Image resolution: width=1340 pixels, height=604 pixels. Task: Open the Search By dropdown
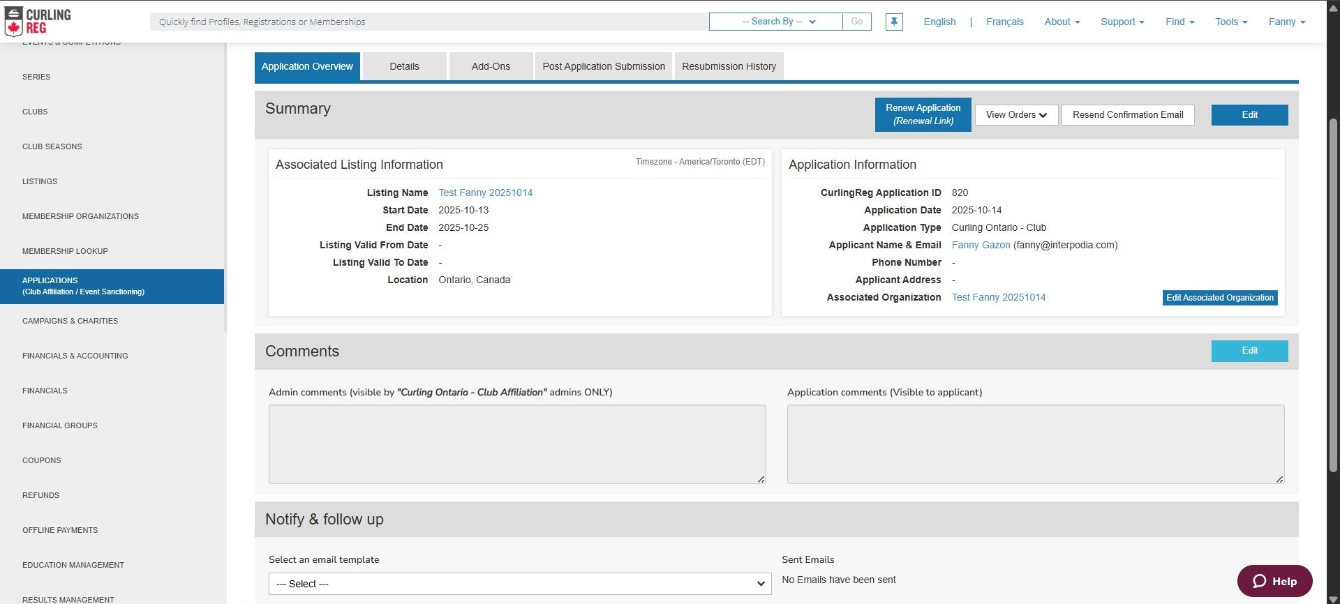775,22
